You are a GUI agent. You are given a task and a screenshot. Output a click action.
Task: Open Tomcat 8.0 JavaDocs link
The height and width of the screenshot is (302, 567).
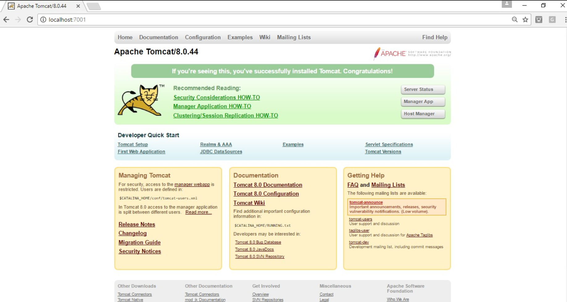tap(255, 249)
